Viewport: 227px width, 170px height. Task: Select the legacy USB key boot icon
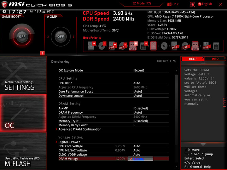pos(195,46)
